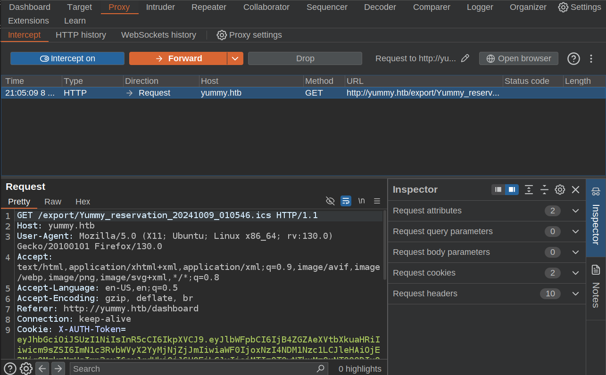Open the three-dot more options menu
Screen dimensions: 606x375
point(591,58)
